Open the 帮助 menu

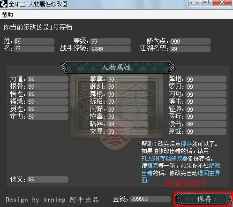point(8,15)
